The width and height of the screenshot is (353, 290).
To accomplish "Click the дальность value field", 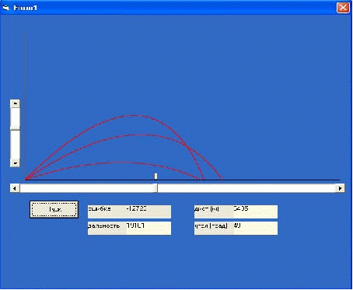I will (x=149, y=228).
